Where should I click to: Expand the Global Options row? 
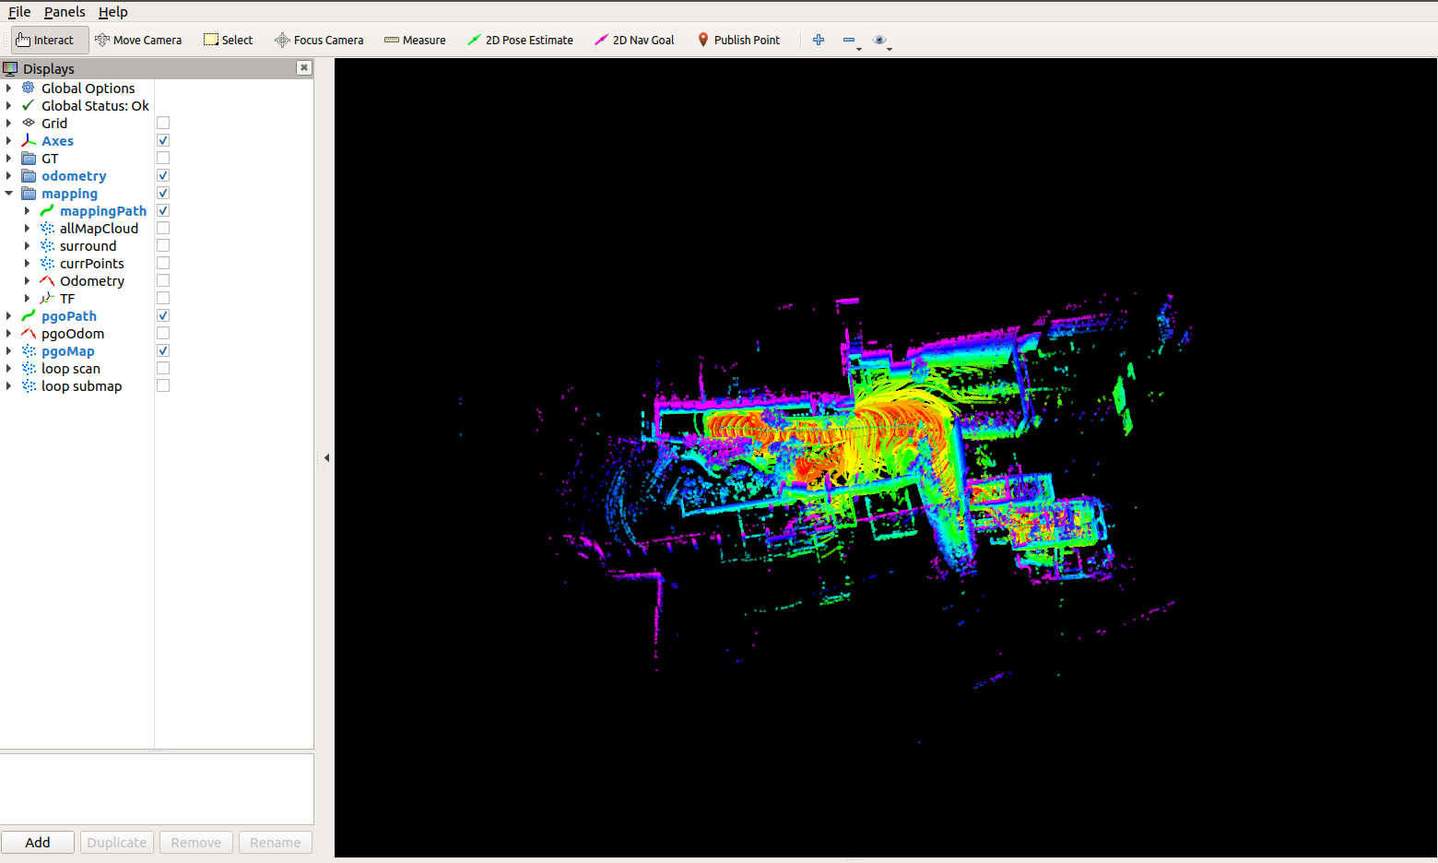(x=9, y=88)
